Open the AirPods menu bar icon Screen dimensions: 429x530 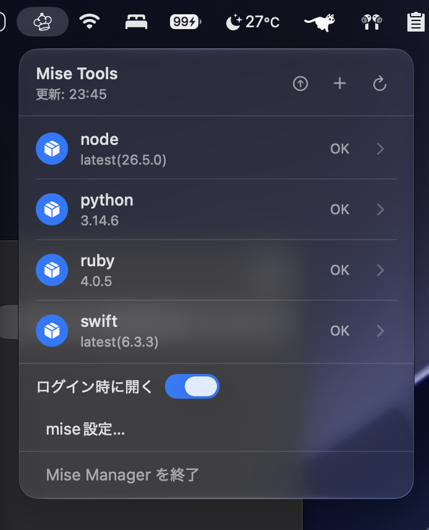point(372,22)
